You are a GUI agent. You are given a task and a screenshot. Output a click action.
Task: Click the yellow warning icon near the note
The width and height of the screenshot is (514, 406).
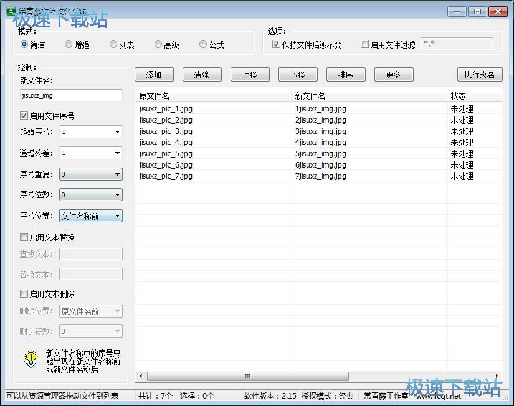pyautogui.click(x=29, y=359)
